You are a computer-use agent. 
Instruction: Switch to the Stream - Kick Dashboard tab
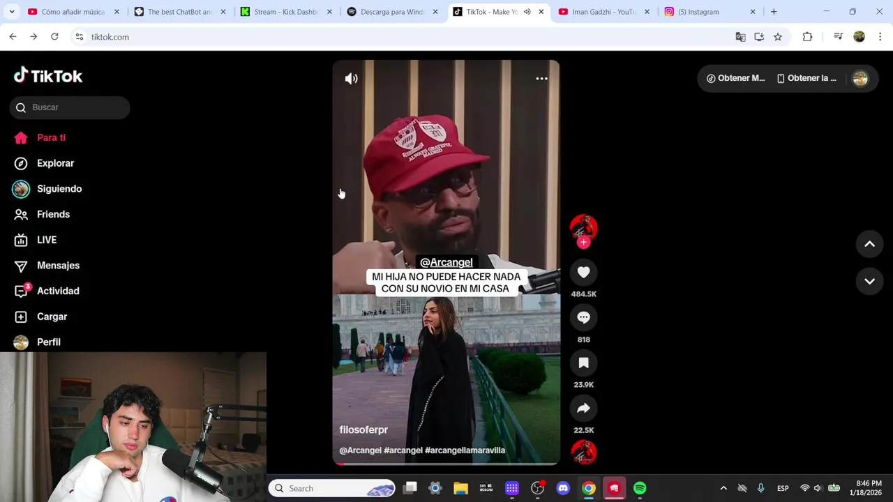(286, 12)
